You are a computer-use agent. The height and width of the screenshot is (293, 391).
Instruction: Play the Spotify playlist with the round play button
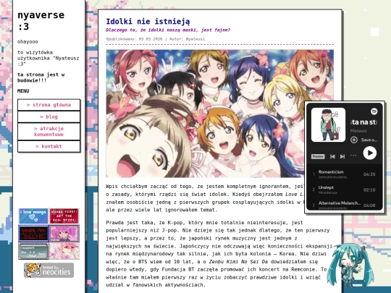pyautogui.click(x=369, y=153)
